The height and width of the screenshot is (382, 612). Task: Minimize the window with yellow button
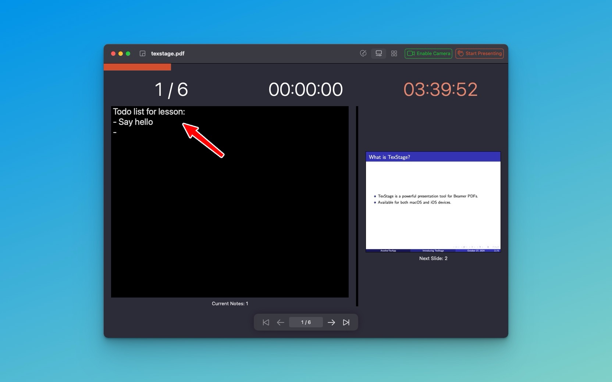pyautogui.click(x=121, y=54)
